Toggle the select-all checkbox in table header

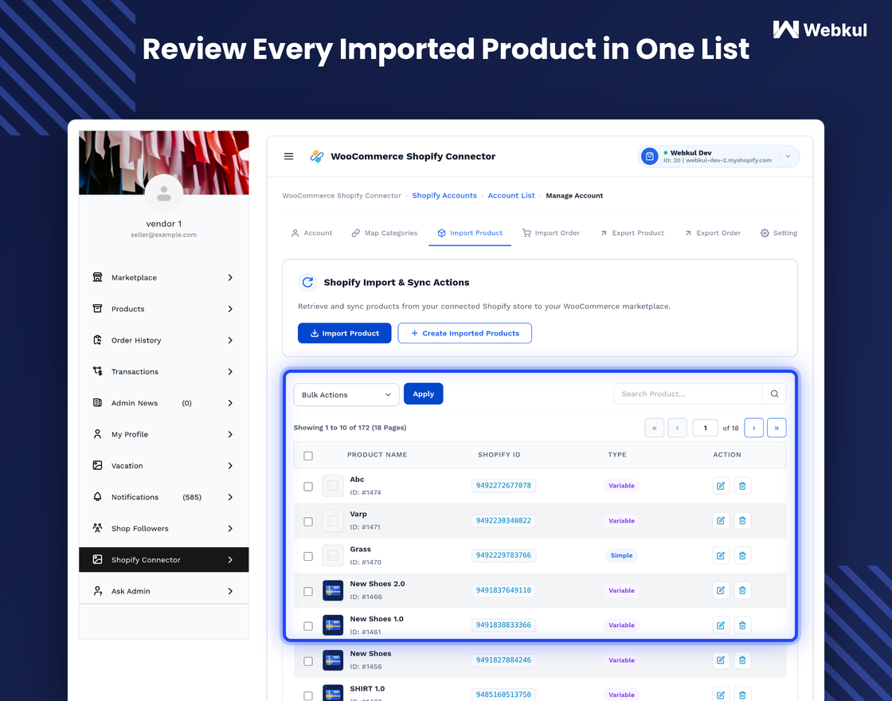308,456
